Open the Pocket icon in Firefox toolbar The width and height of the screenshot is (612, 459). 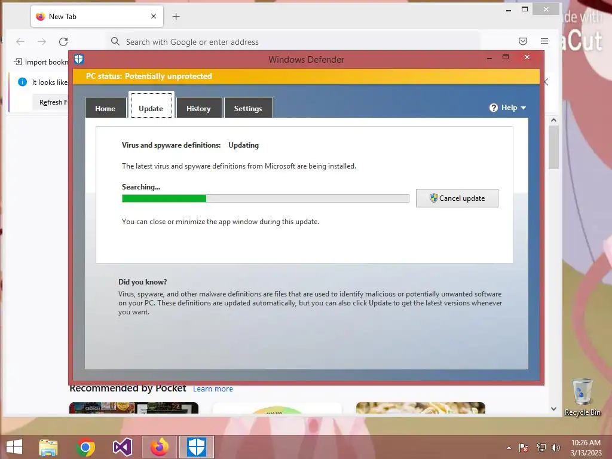[523, 41]
